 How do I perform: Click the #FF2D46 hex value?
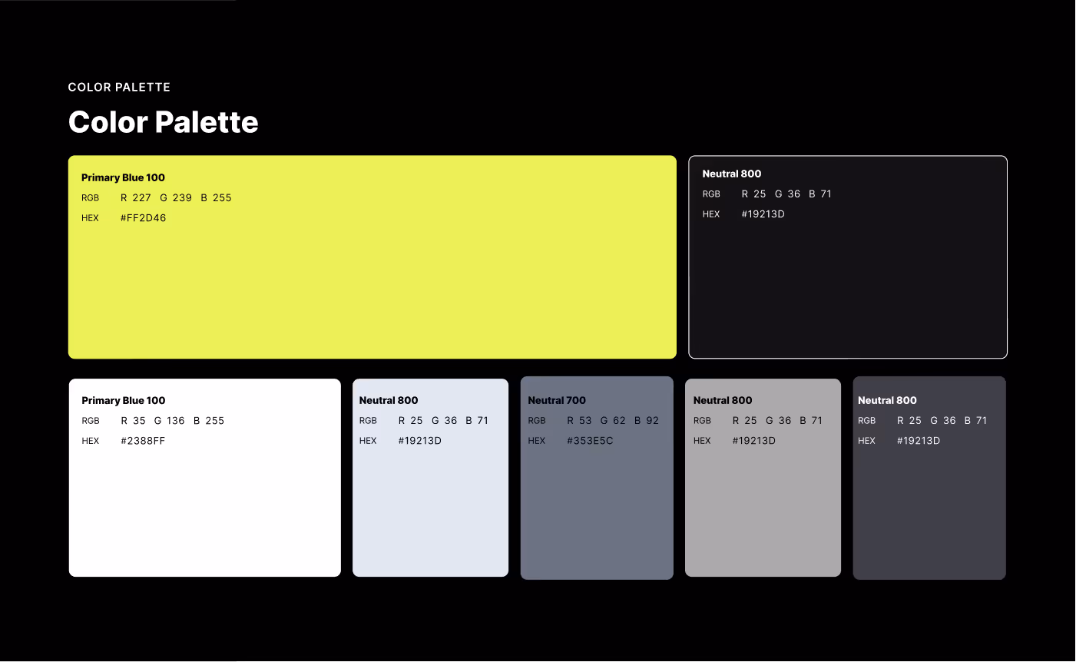pyautogui.click(x=143, y=218)
